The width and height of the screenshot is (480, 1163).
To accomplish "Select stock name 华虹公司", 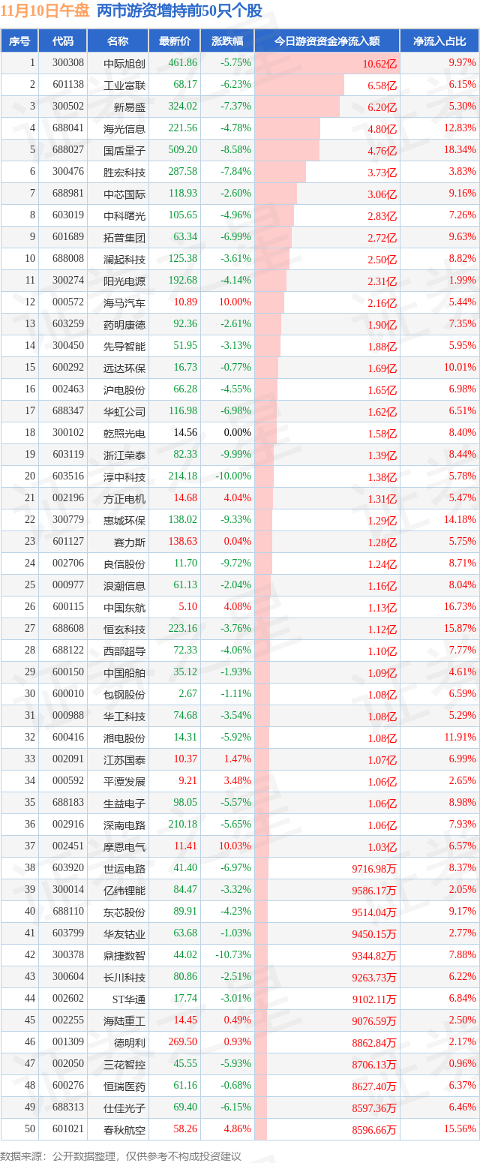I will pyautogui.click(x=125, y=412).
